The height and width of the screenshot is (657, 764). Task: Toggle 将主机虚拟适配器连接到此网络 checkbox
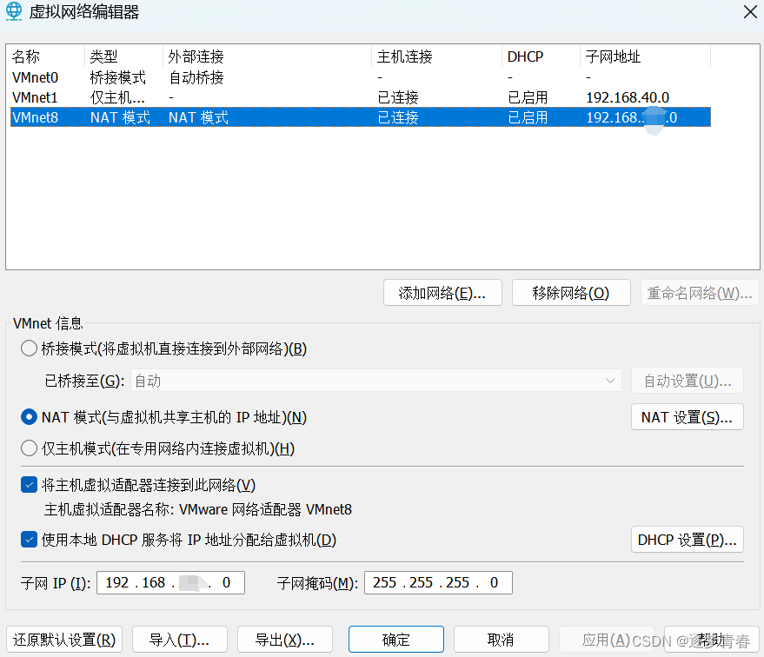click(x=30, y=485)
